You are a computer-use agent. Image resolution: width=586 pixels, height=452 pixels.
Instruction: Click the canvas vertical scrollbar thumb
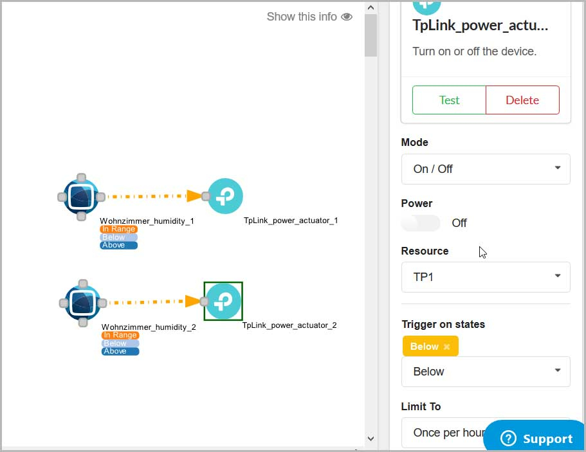[371, 35]
